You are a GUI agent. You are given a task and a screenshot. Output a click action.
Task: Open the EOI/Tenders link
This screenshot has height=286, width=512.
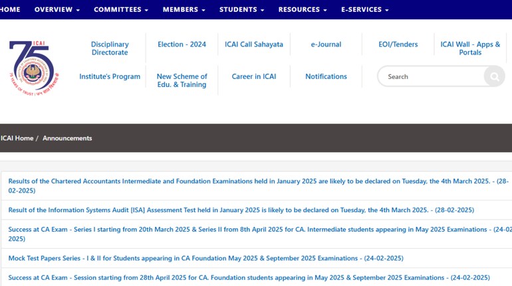pos(398,44)
